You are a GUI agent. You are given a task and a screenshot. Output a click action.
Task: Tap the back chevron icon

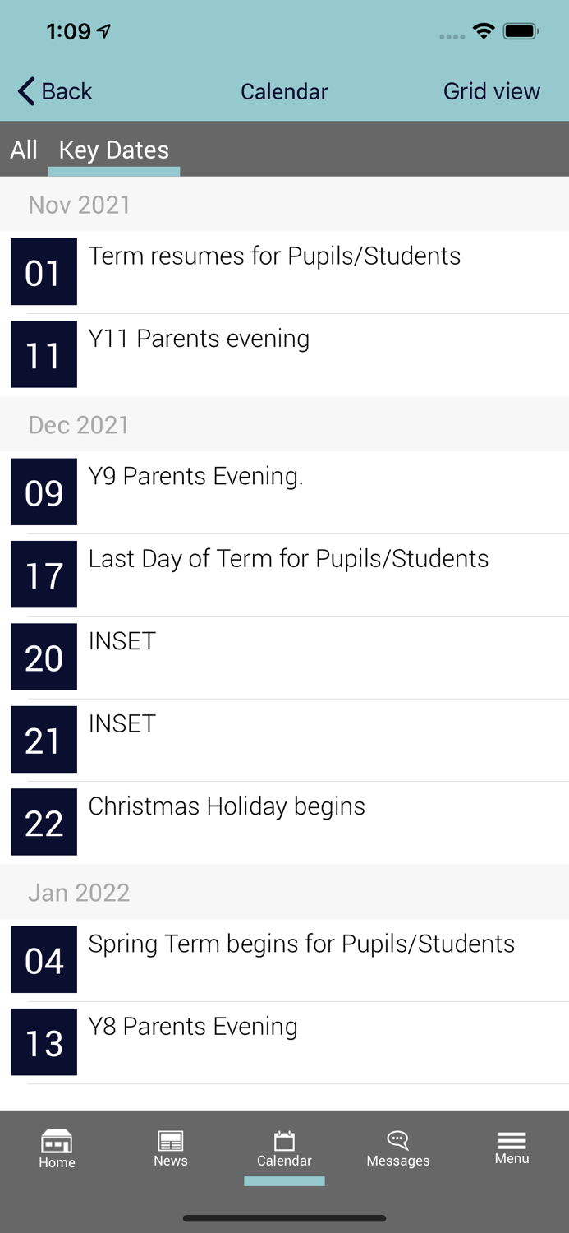click(x=24, y=91)
